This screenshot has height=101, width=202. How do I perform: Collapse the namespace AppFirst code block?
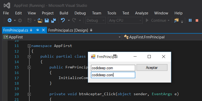click(x=29, y=46)
